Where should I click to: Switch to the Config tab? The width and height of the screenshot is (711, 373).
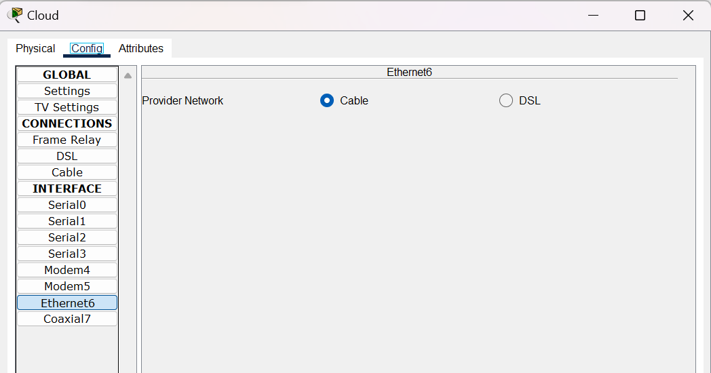pyautogui.click(x=87, y=48)
